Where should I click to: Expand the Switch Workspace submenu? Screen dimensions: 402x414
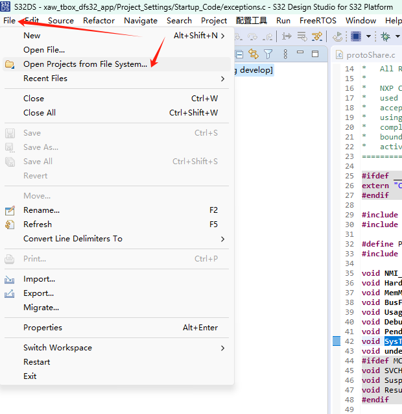[222, 348]
